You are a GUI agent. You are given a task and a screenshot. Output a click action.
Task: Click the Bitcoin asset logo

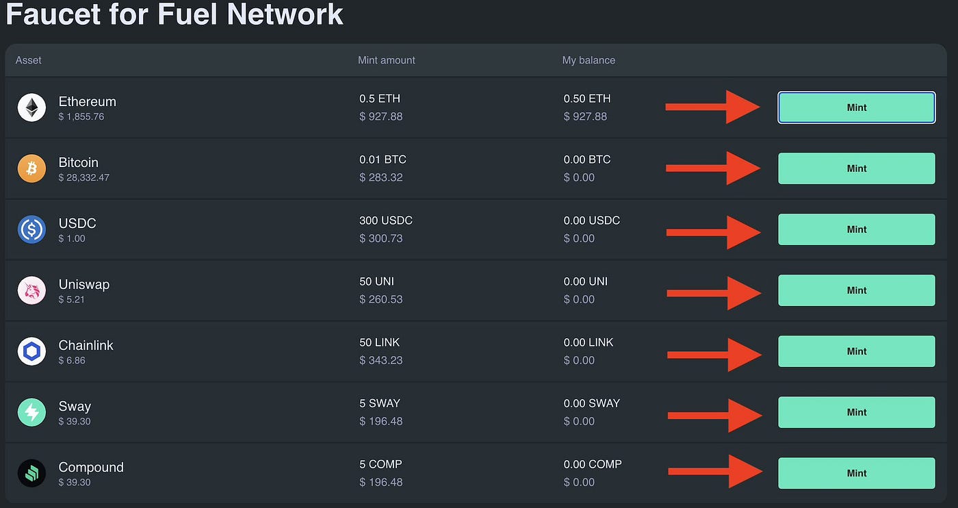[31, 168]
